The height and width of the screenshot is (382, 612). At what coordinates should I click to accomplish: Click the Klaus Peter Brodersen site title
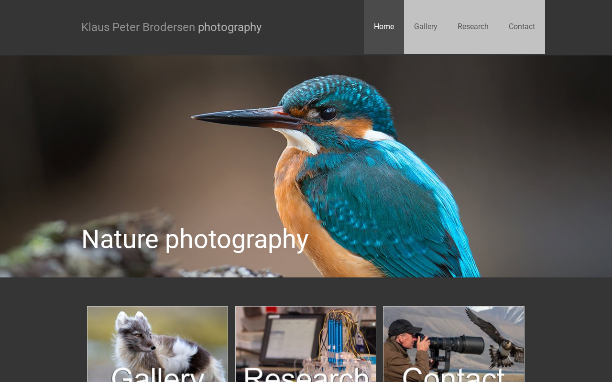pyautogui.click(x=138, y=27)
